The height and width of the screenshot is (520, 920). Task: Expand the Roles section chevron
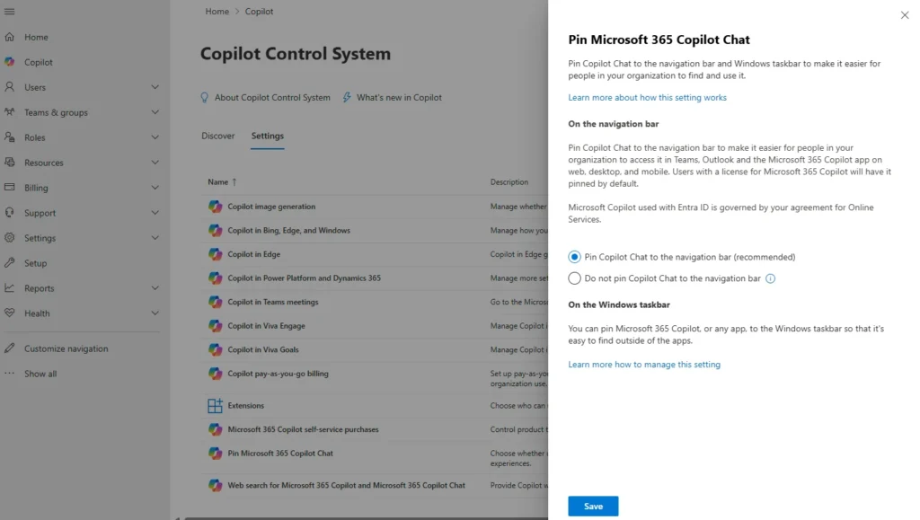(155, 137)
